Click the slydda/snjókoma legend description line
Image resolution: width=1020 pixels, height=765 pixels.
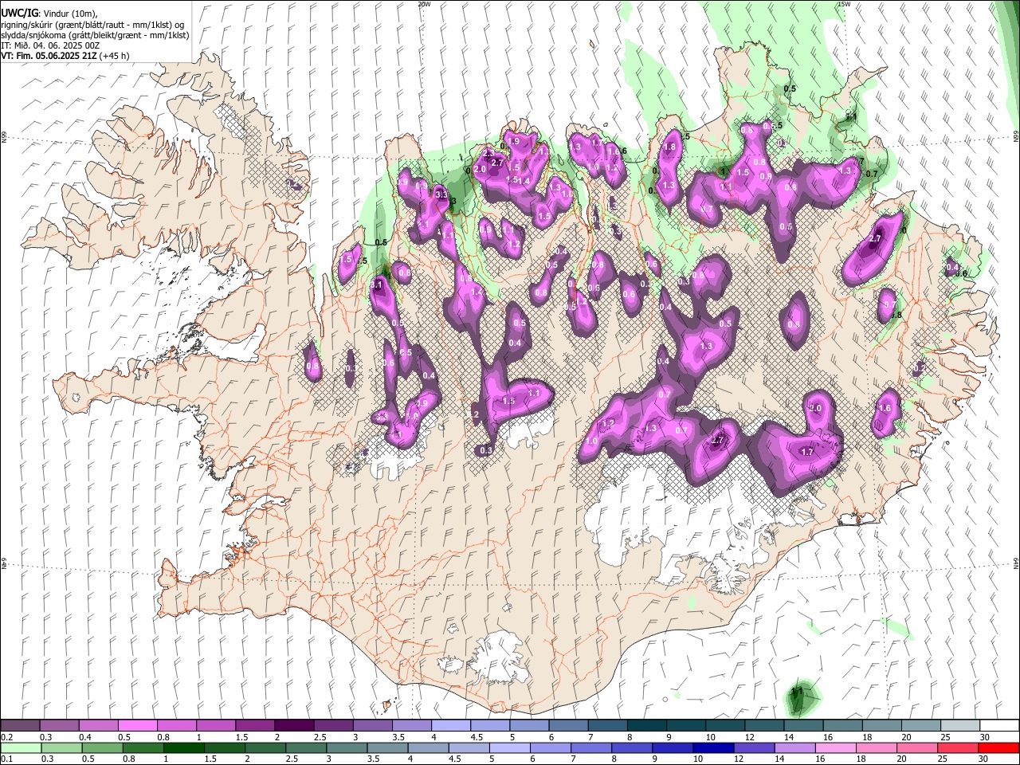point(95,35)
